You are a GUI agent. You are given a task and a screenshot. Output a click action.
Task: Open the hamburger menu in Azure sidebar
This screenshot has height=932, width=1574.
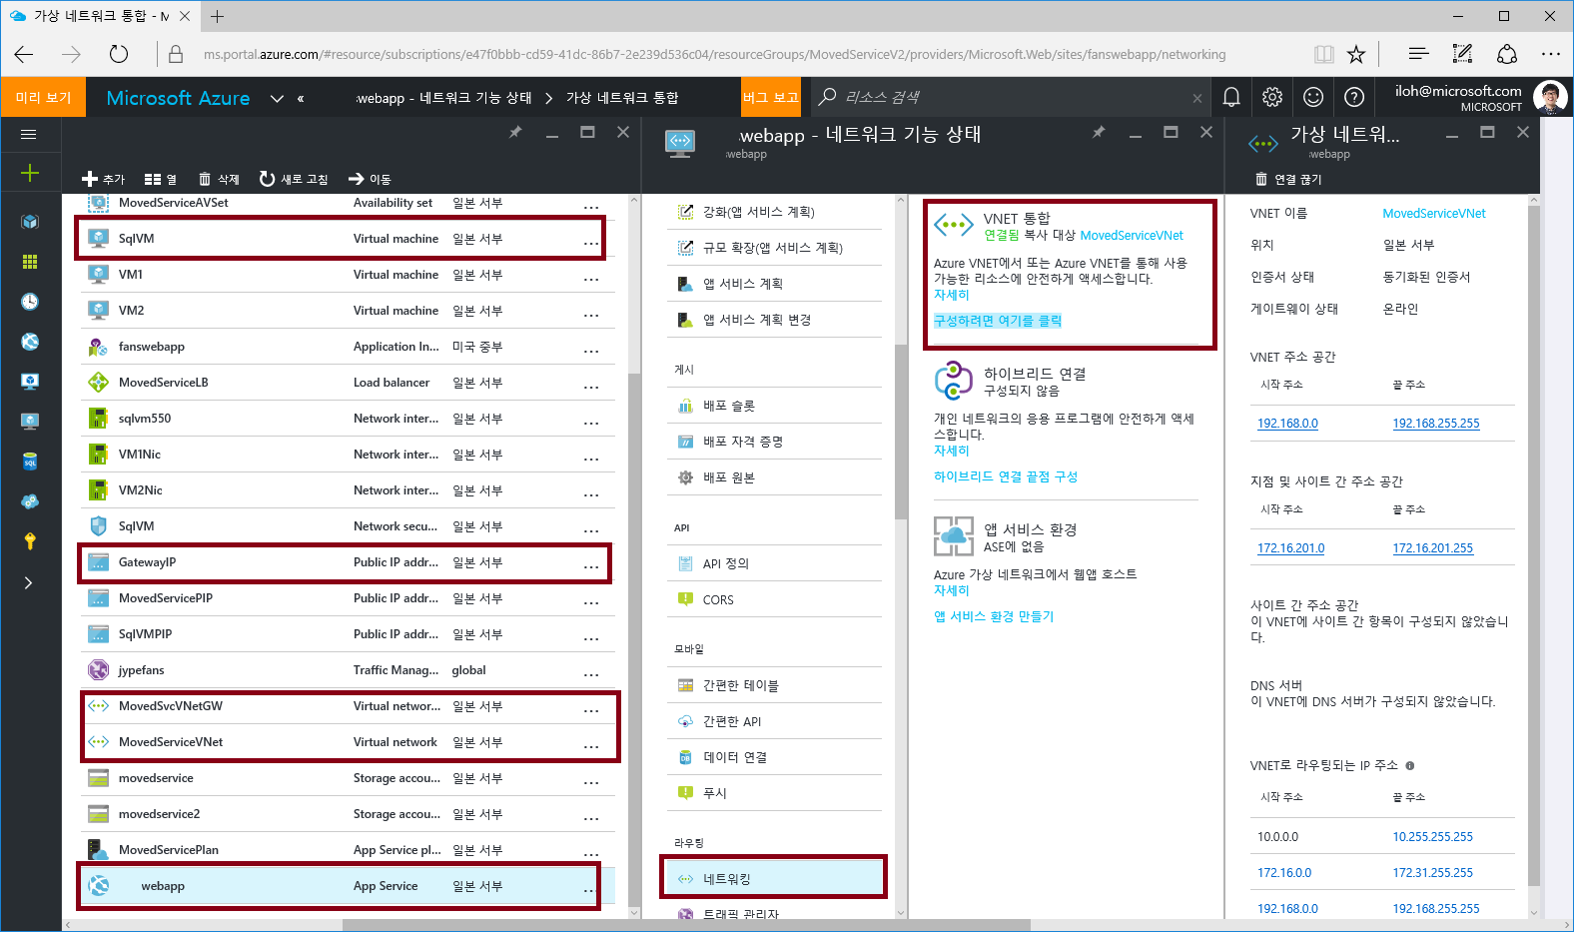point(29,134)
